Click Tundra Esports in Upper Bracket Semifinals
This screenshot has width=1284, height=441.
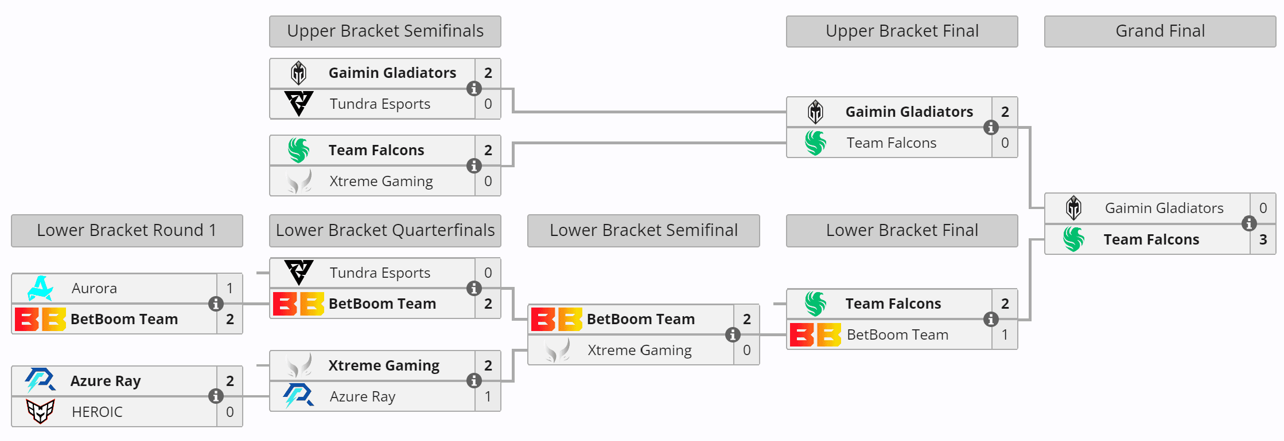pos(380,104)
